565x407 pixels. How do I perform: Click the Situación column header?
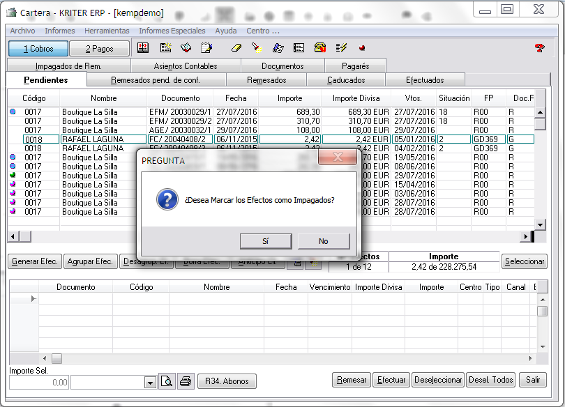[x=454, y=98]
